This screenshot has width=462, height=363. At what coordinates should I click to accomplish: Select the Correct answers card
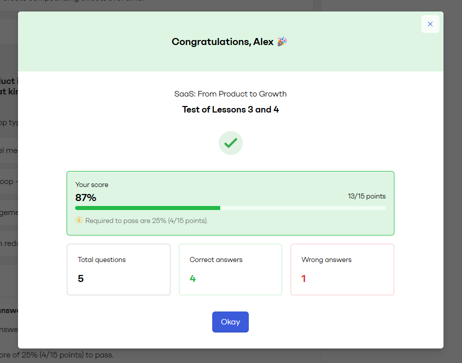tap(230, 269)
